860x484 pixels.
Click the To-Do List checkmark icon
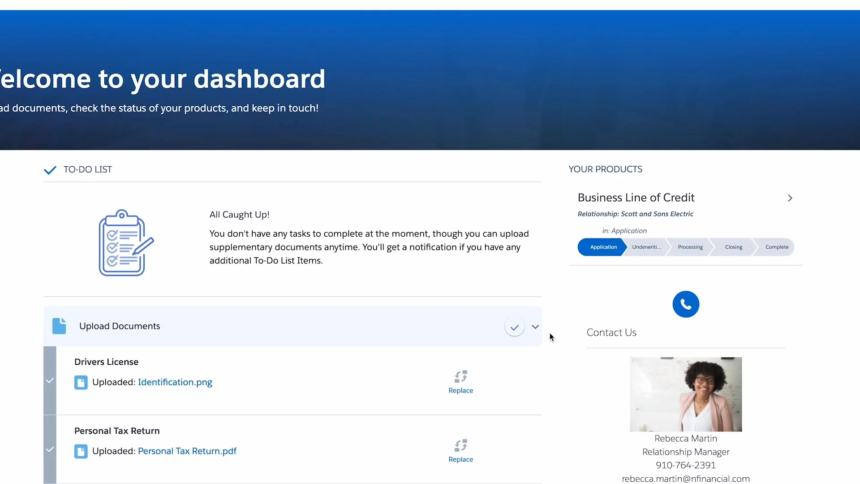click(x=50, y=170)
